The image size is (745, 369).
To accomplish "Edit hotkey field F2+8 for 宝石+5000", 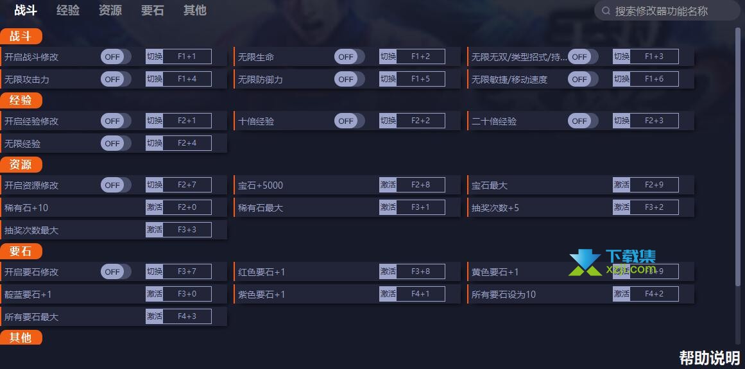I will pyautogui.click(x=420, y=185).
